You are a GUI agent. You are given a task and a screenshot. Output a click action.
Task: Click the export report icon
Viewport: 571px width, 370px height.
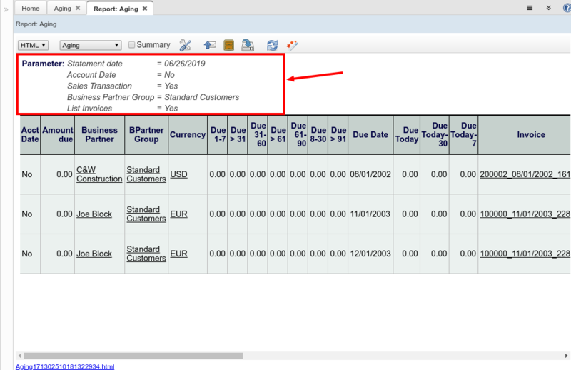click(247, 45)
